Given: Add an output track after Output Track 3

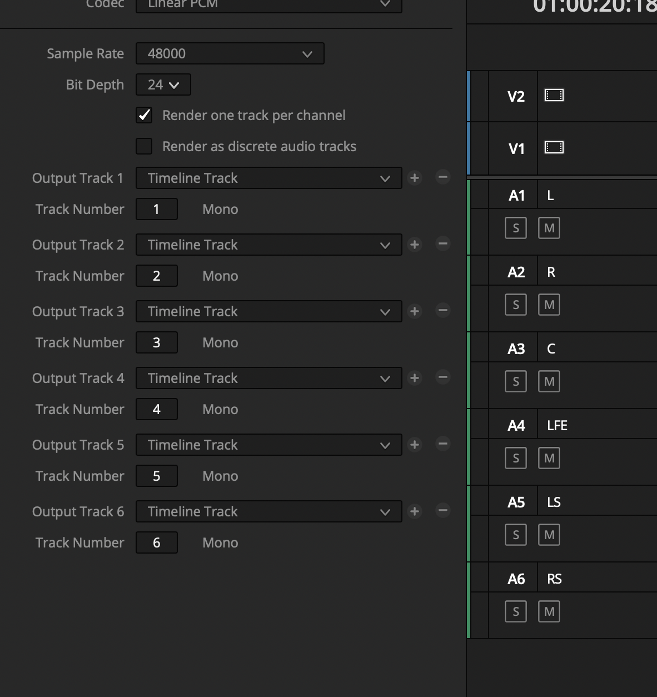Looking at the screenshot, I should (x=415, y=311).
